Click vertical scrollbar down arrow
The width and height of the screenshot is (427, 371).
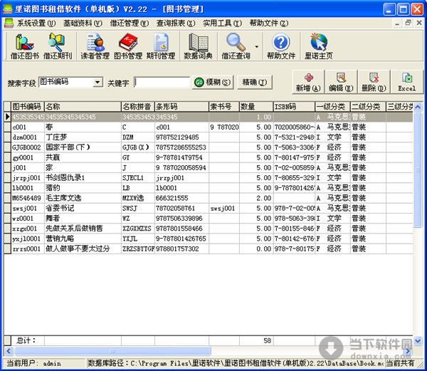click(x=418, y=340)
